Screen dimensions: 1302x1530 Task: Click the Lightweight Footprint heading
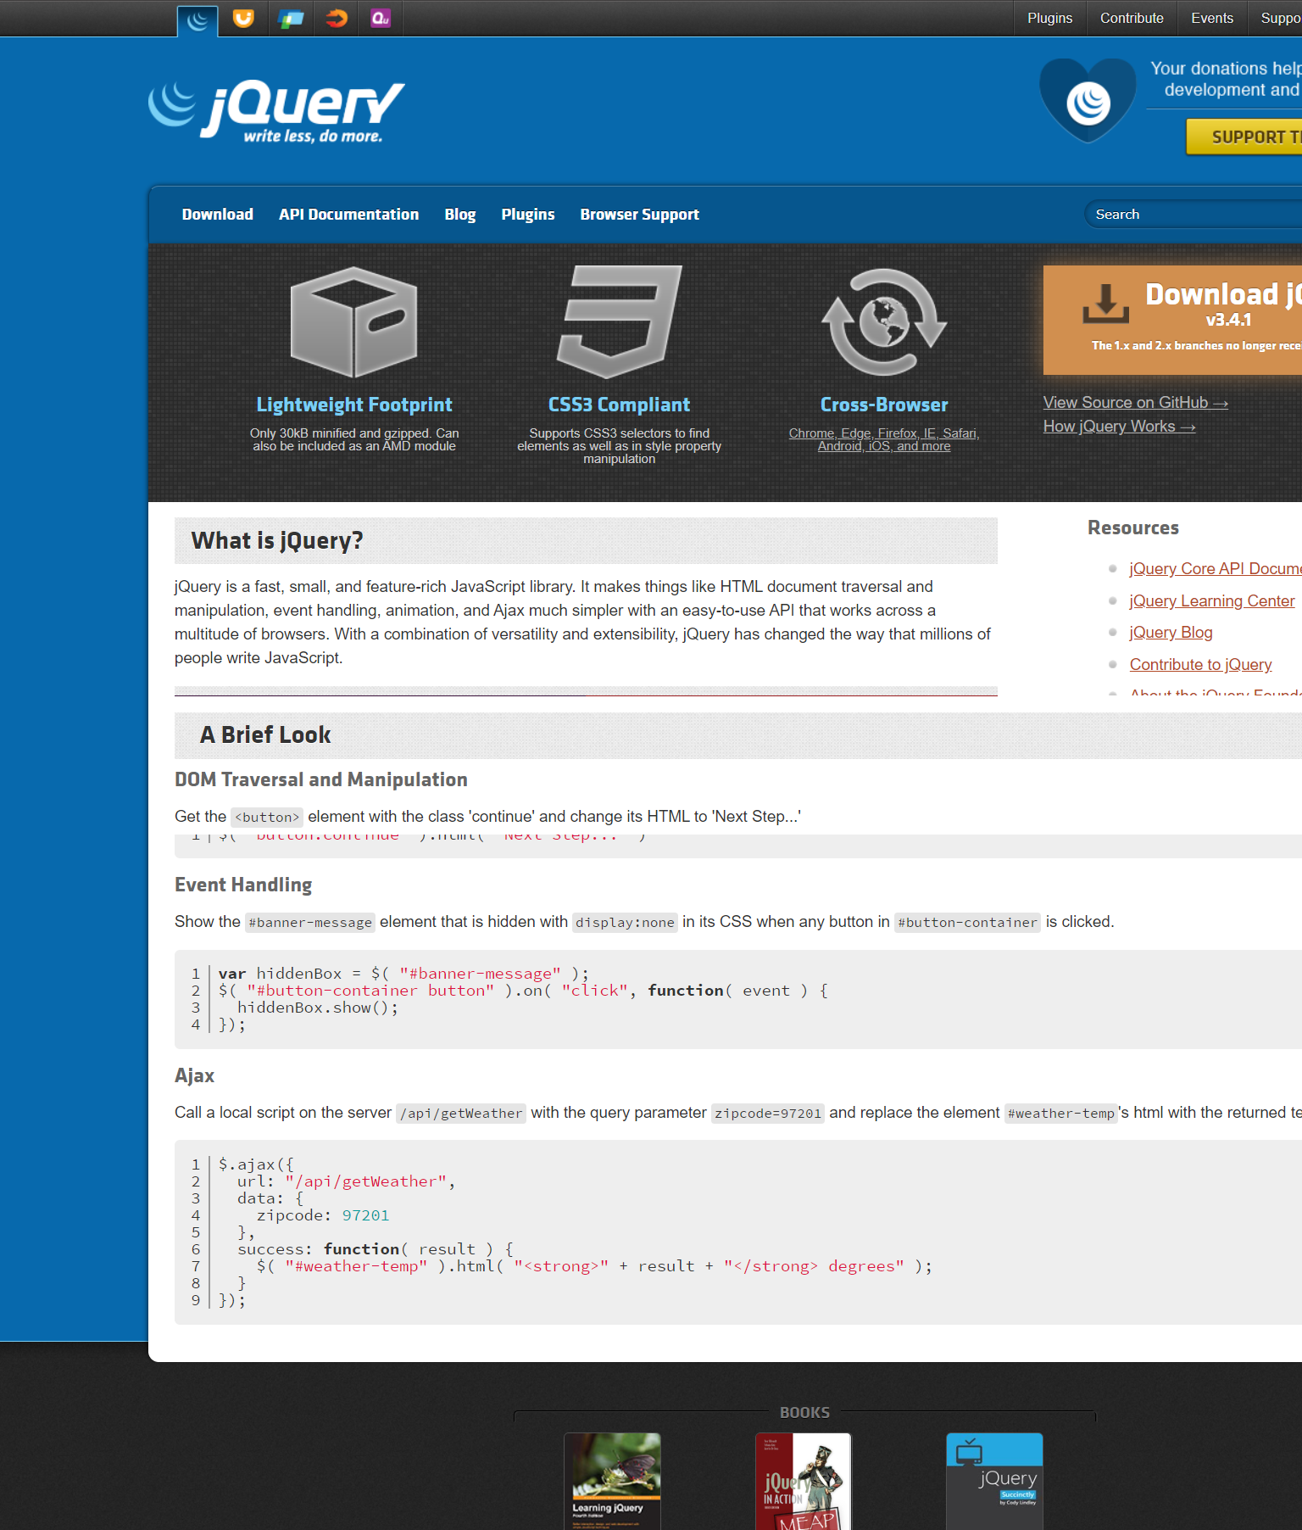354,405
